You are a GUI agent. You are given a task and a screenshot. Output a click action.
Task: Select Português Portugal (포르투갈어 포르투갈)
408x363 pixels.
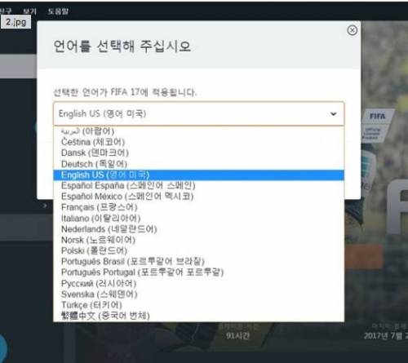point(198,272)
